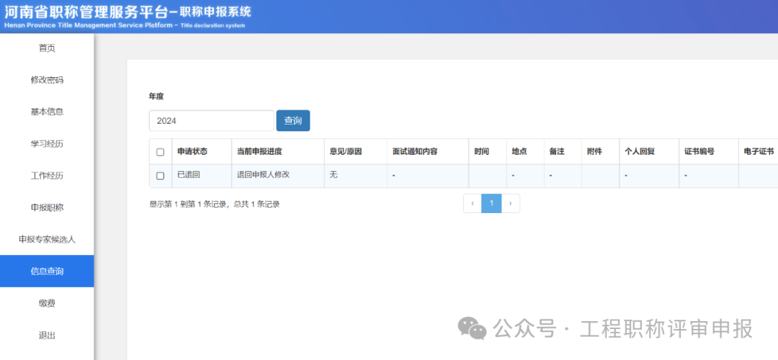This screenshot has height=360, width=778.
Task: Open 工作经历 sidebar entry
Action: coord(47,176)
